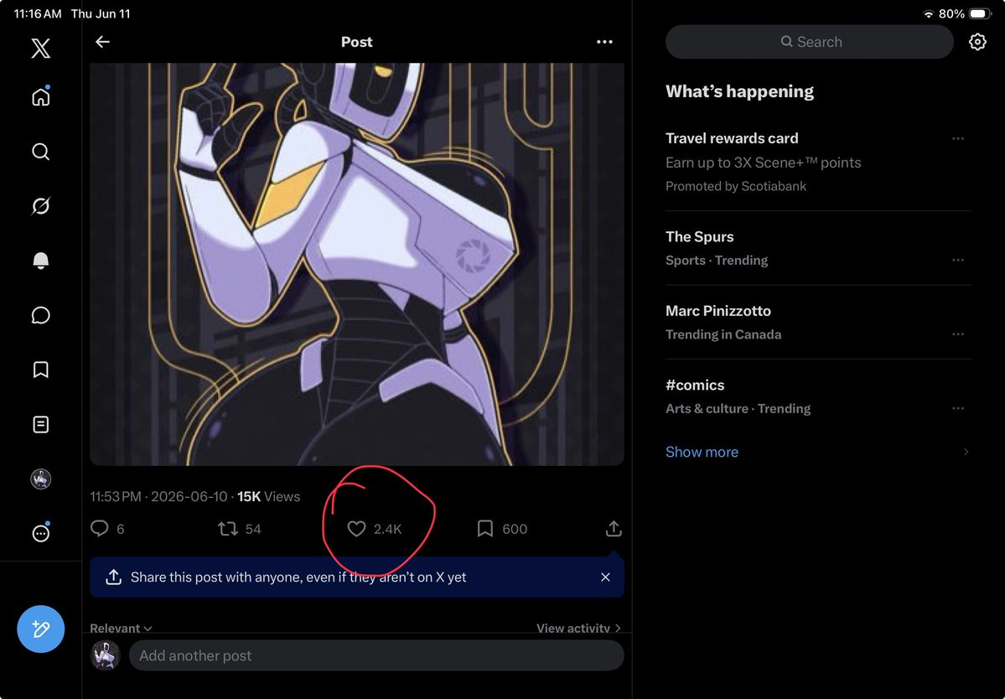Open options for Travel rewards card
Screen dimensions: 1005x699
(x=957, y=138)
